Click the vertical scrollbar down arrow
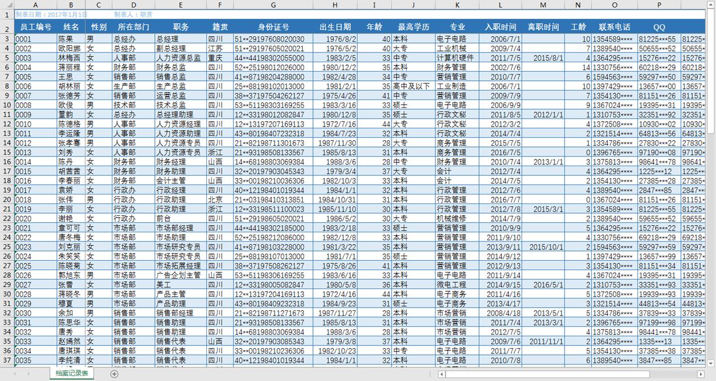 click(710, 363)
